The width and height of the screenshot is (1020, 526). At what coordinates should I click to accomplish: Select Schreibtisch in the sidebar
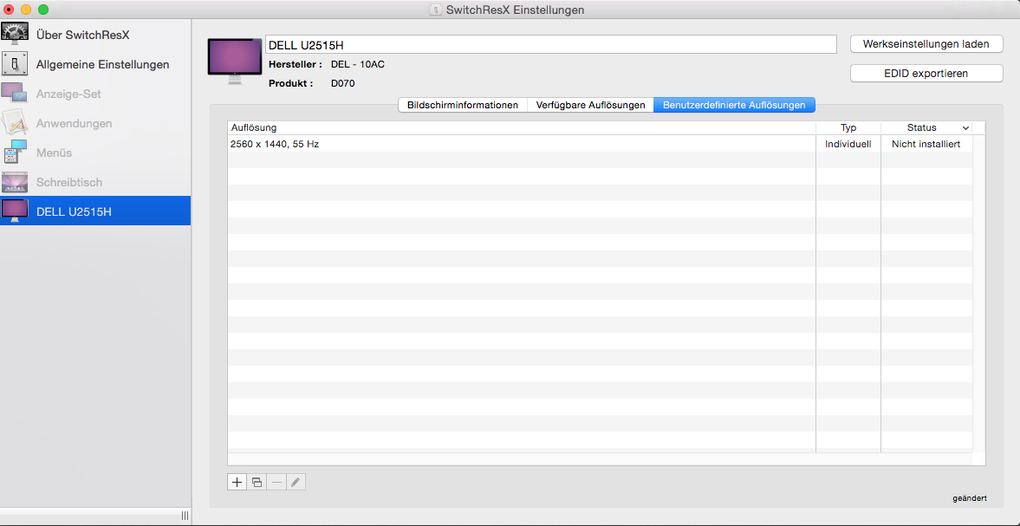coord(95,182)
